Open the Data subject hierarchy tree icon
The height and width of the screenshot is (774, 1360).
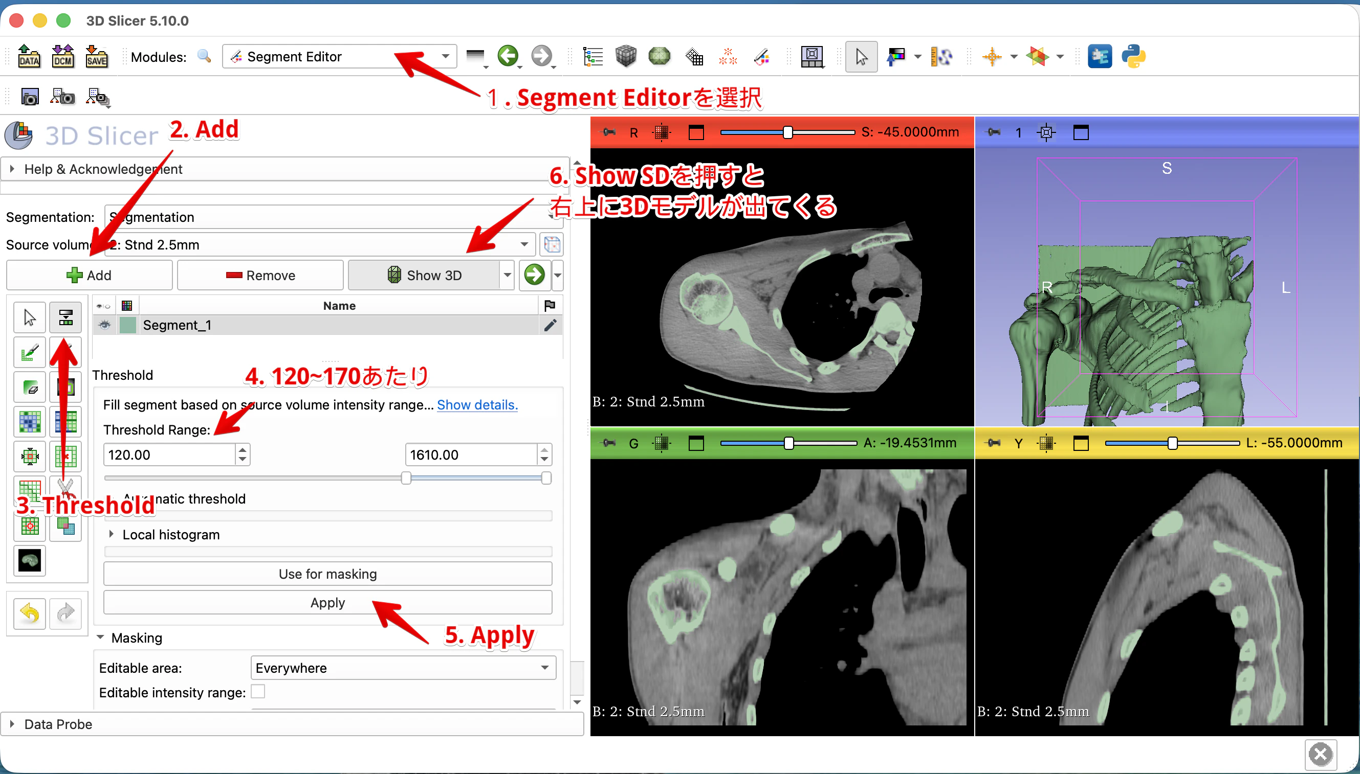click(x=593, y=56)
